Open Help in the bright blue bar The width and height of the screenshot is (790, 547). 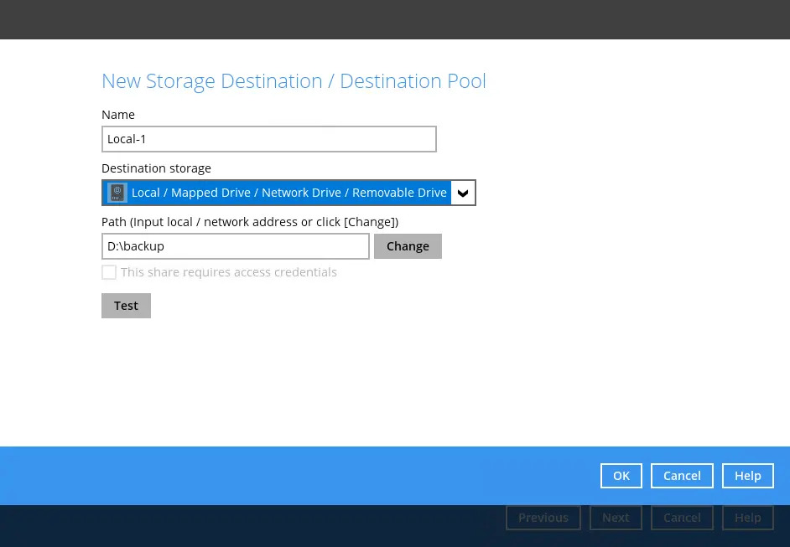point(747,476)
